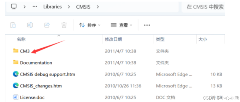Image resolution: width=240 pixels, height=102 pixels.
Task: Click the Rename toolbar icon
Action: coord(30,25)
